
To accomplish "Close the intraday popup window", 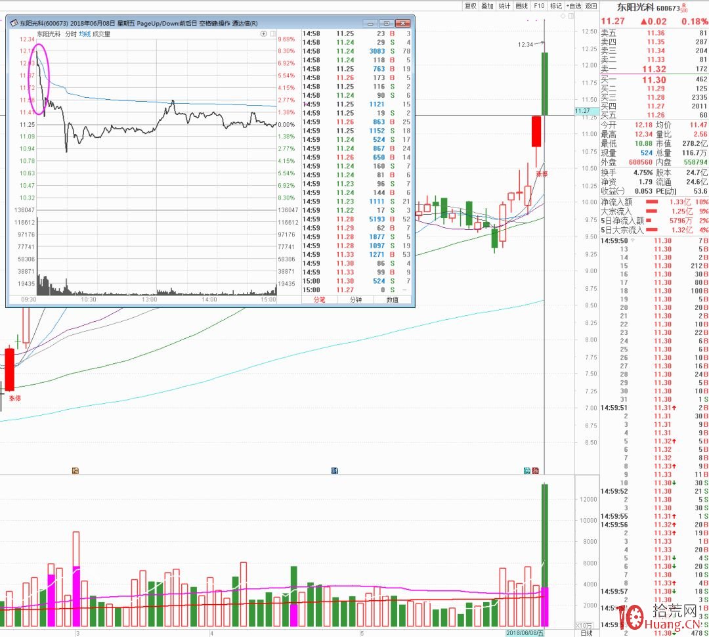I will point(402,23).
